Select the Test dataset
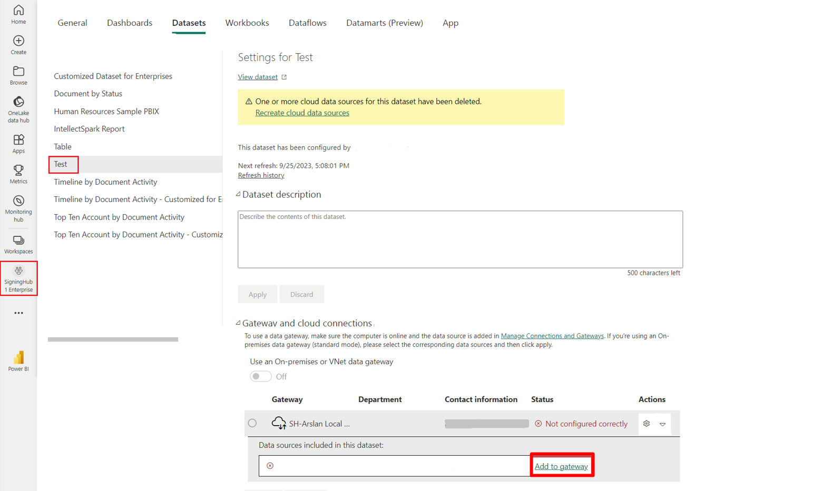This screenshot has width=831, height=491. click(61, 164)
